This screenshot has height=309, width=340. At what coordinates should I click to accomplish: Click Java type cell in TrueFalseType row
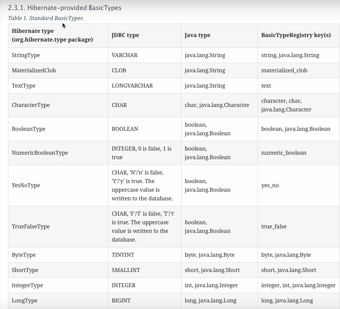click(220, 226)
